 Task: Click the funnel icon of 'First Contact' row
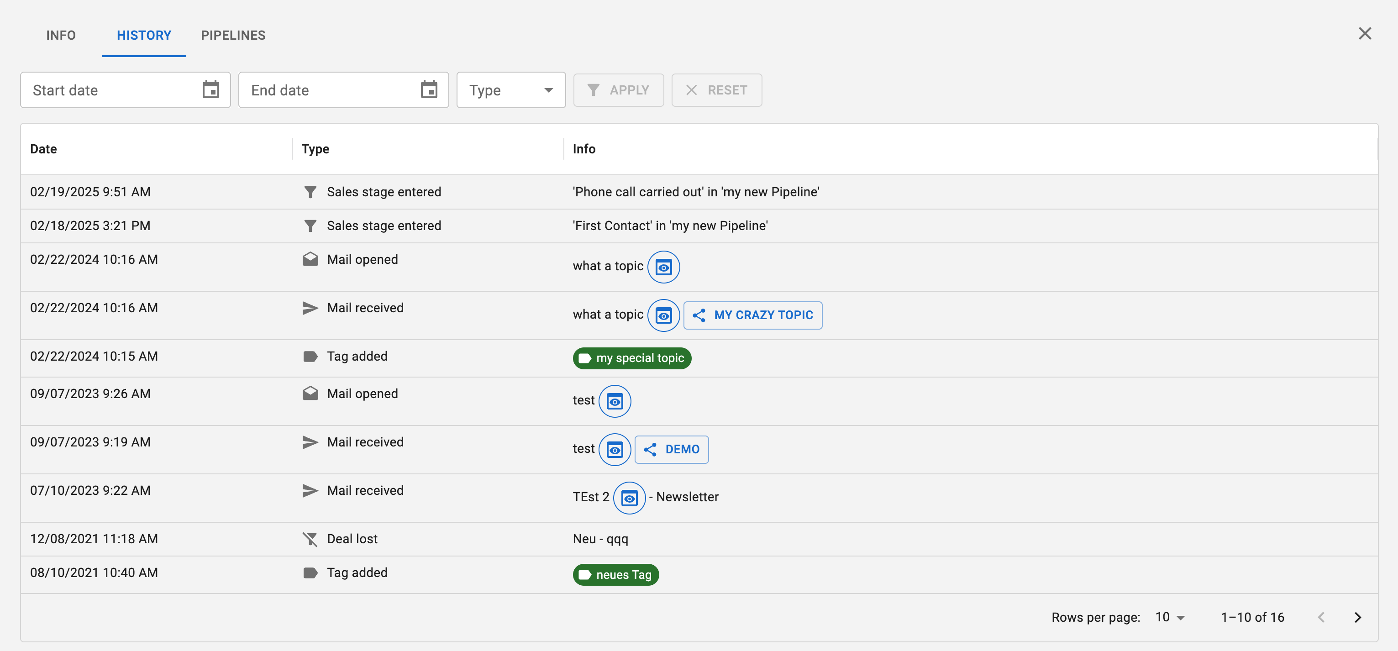tap(310, 226)
